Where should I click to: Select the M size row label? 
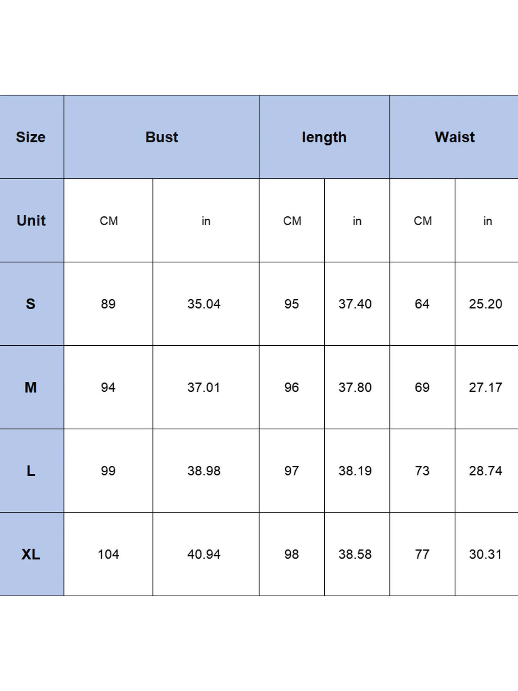pyautogui.click(x=32, y=387)
